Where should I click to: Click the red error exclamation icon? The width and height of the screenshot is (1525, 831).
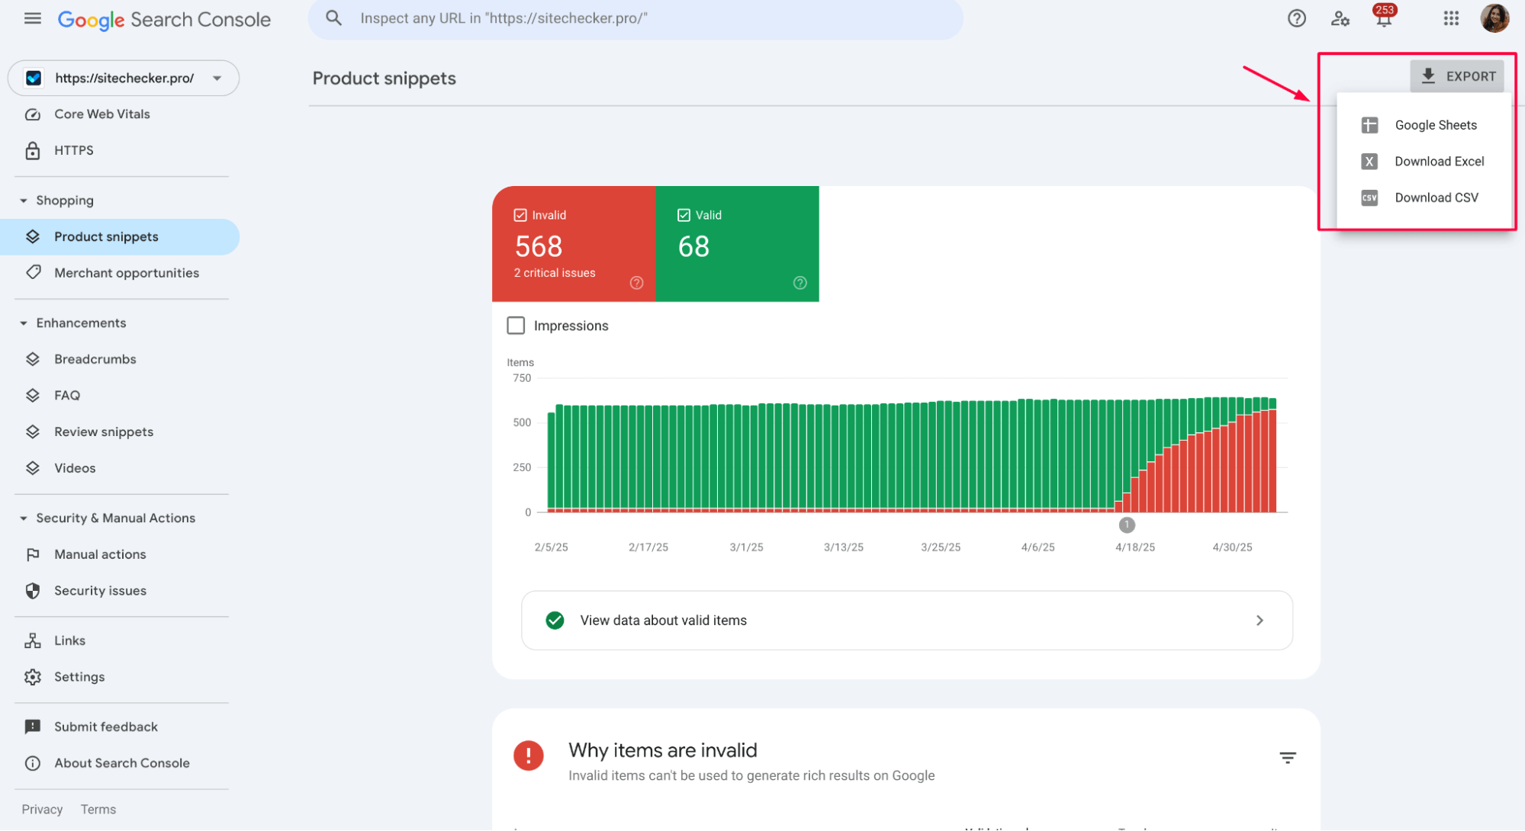(528, 756)
